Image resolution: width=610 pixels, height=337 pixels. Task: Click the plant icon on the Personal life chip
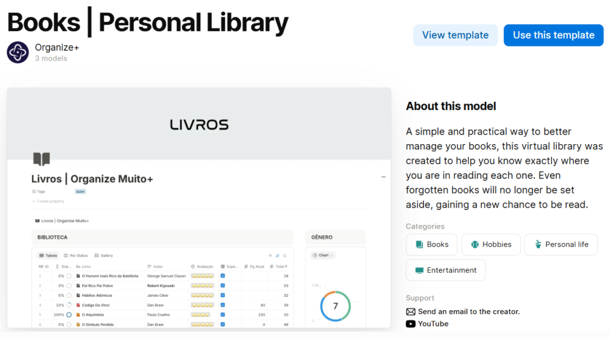538,245
